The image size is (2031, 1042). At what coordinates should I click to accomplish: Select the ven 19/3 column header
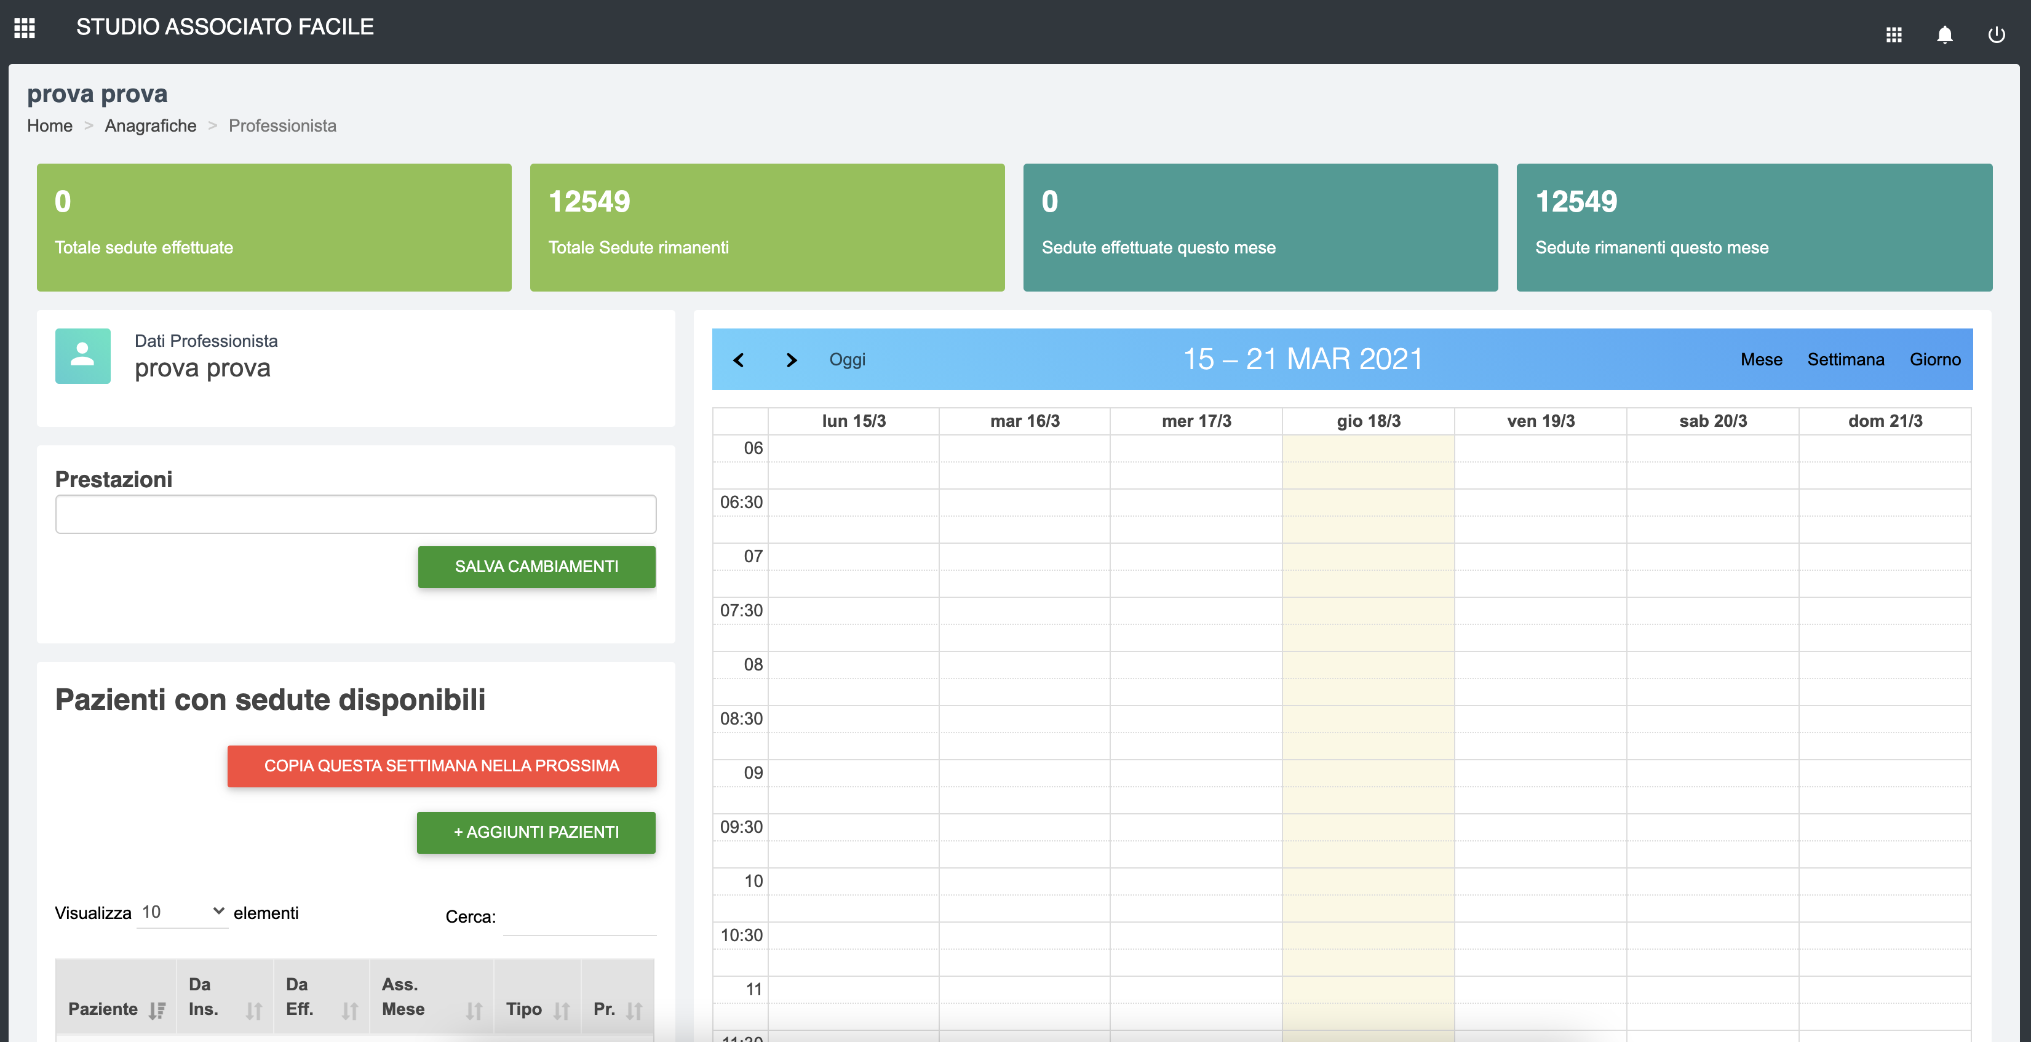click(x=1541, y=421)
